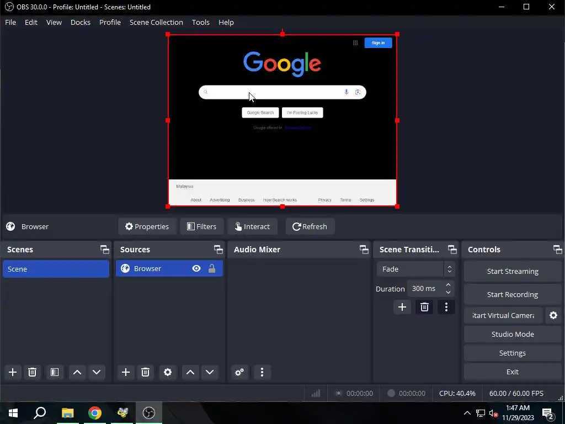Image resolution: width=565 pixels, height=424 pixels.
Task: Open the Fade transition dropdown
Action: point(416,269)
